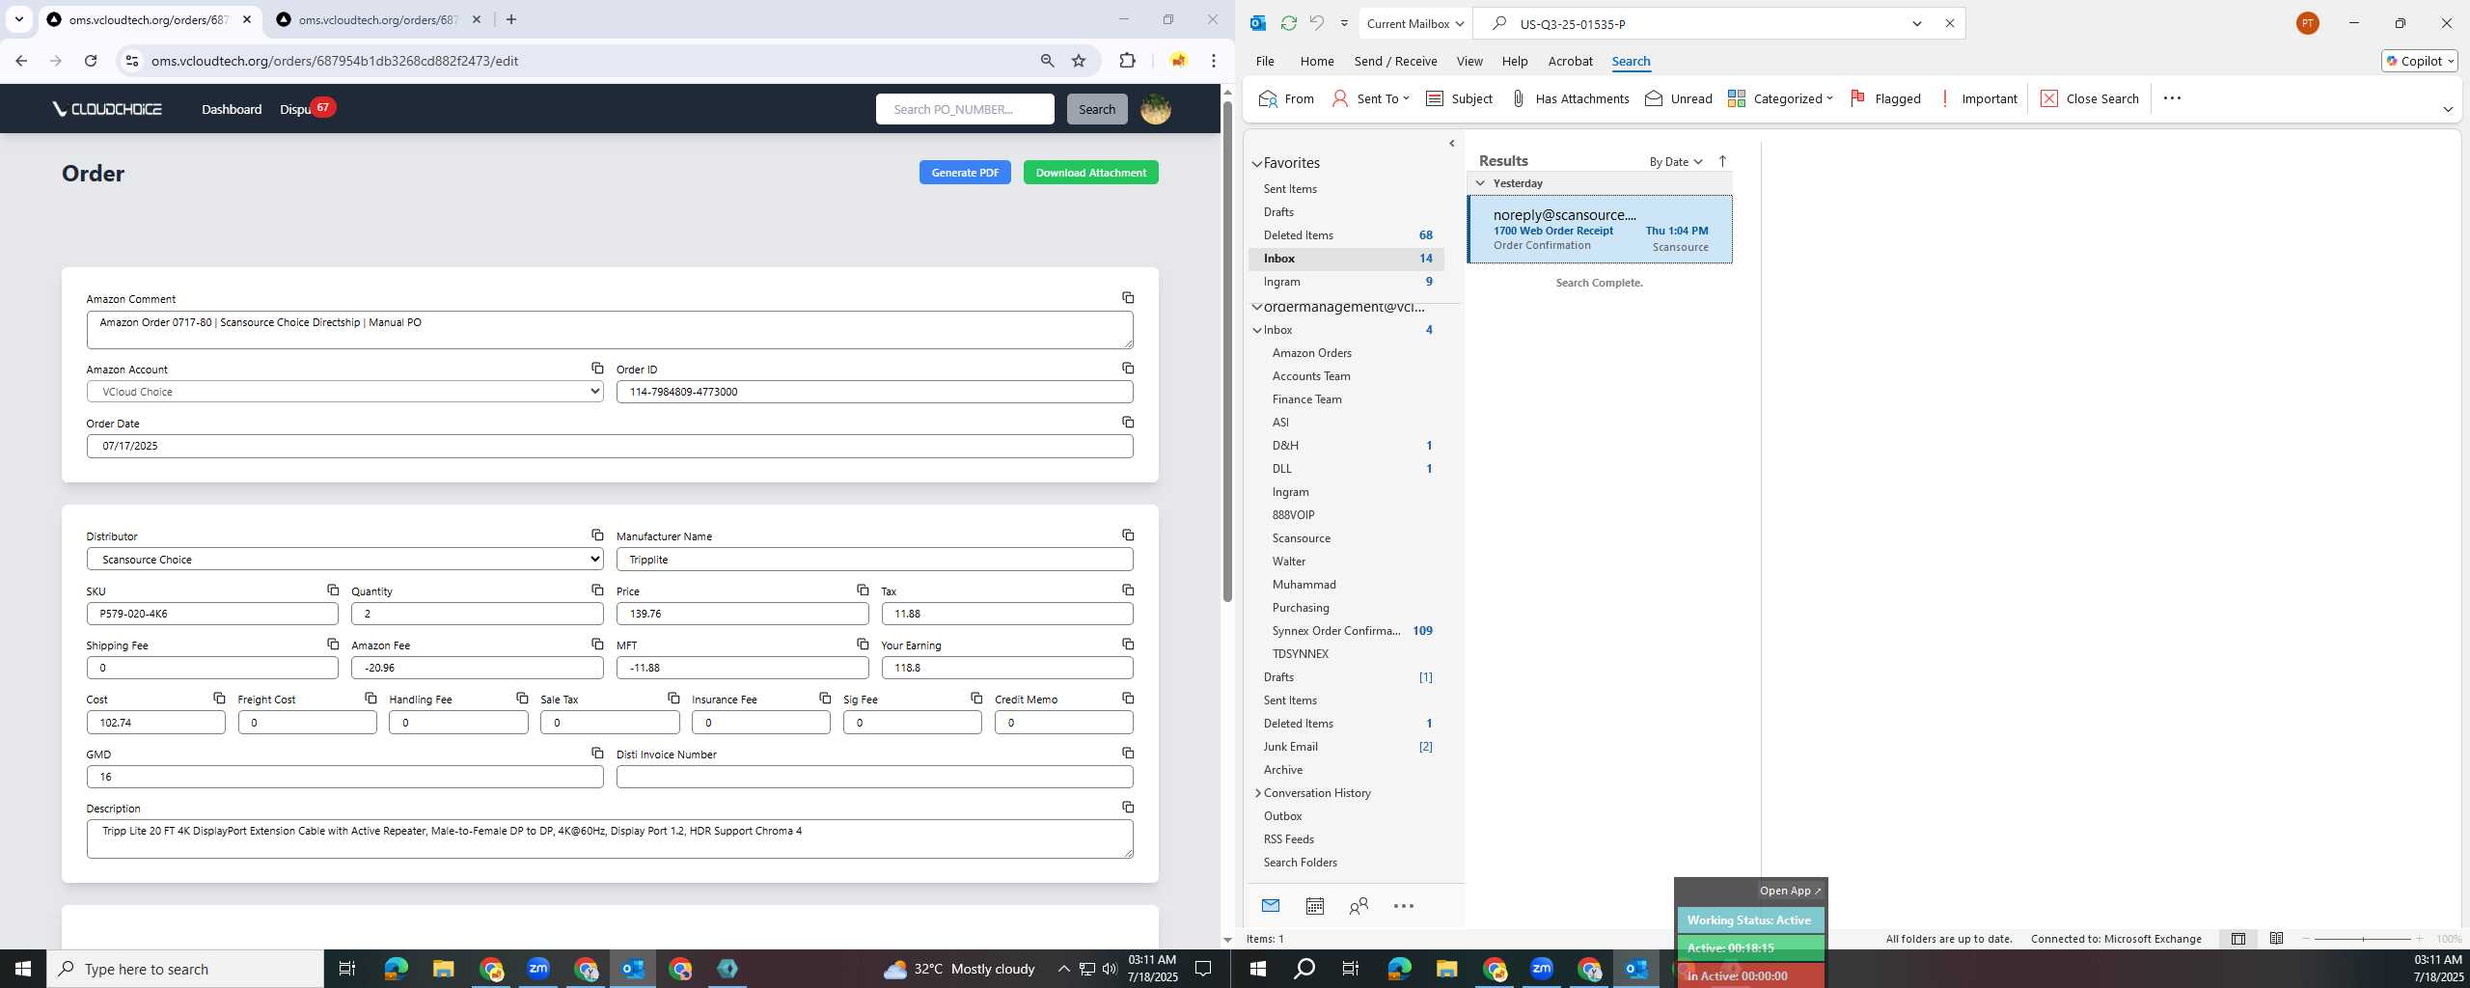Screen dimensions: 2470x988
Task: Copy the Order Date value
Action: pos(1128,423)
